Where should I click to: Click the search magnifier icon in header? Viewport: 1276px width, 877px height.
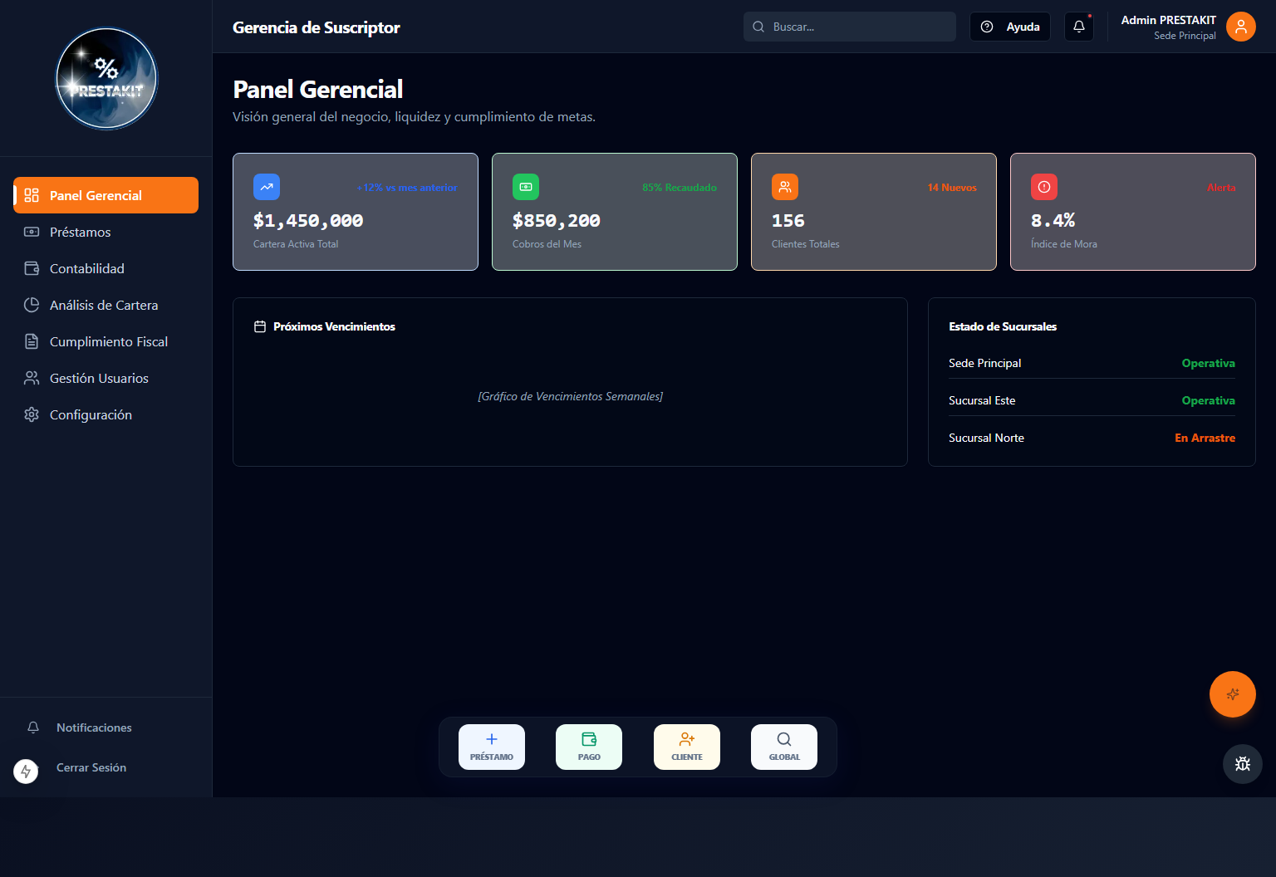[x=758, y=27]
